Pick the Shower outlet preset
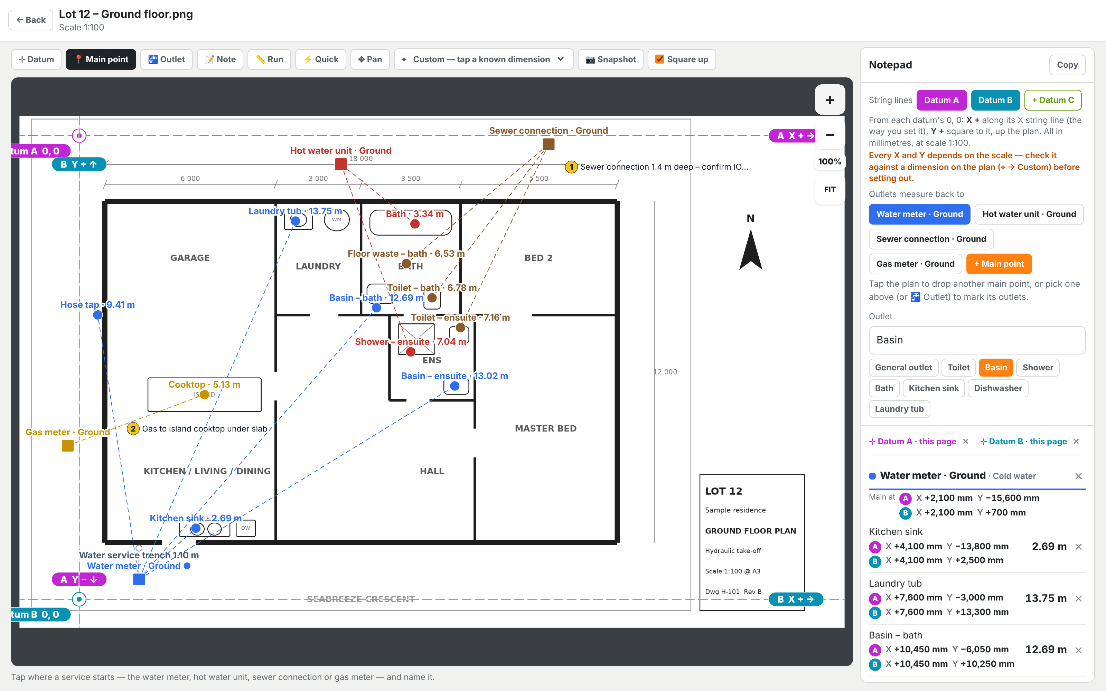Viewport: 1106px width, 691px height. (x=1038, y=367)
